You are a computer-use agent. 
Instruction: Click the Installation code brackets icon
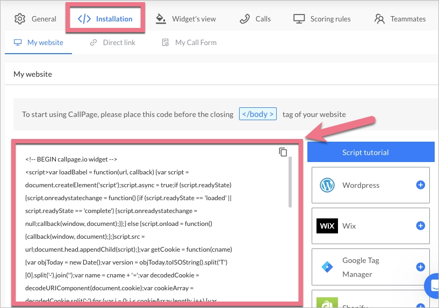(x=84, y=19)
